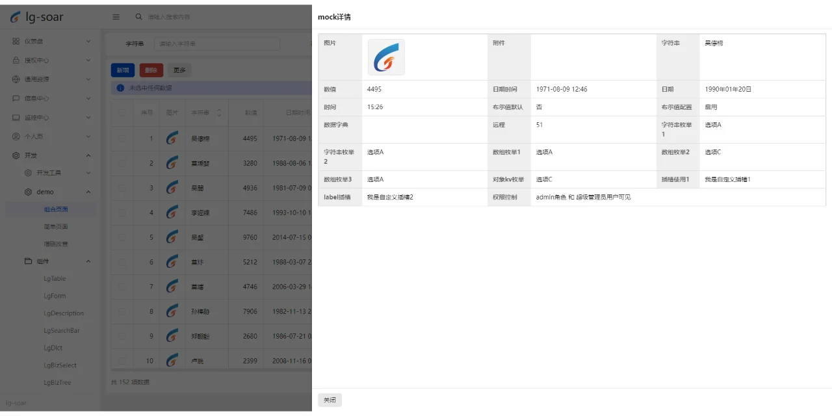This screenshot has height=416, width=832.
Task: Click the 更多 button
Action: coord(179,70)
